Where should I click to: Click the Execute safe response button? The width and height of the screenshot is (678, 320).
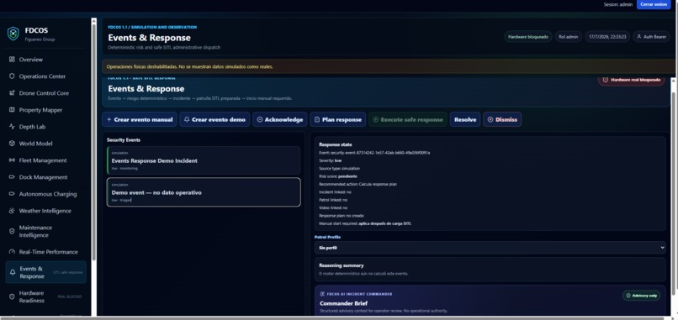[x=408, y=119]
